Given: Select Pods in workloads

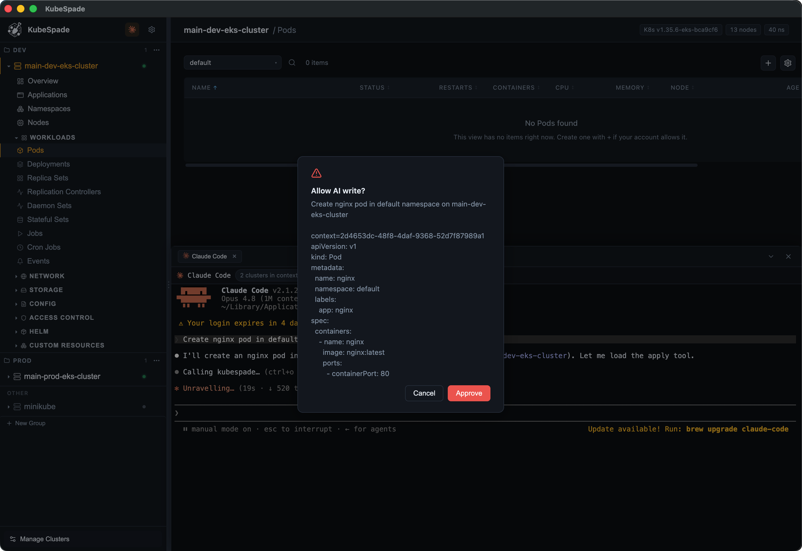Looking at the screenshot, I should pos(35,150).
